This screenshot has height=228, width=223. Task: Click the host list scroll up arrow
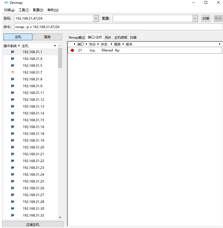(60, 46)
